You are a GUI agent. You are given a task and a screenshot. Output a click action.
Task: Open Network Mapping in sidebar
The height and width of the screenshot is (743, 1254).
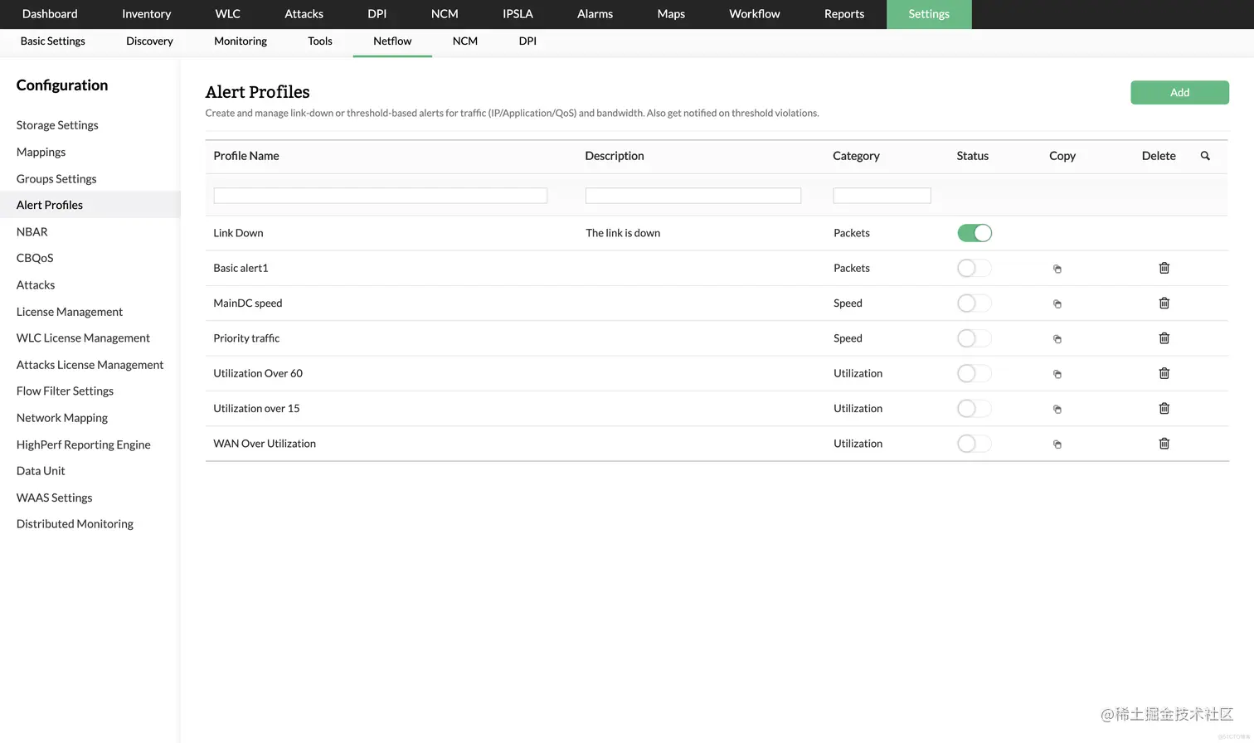(x=62, y=417)
